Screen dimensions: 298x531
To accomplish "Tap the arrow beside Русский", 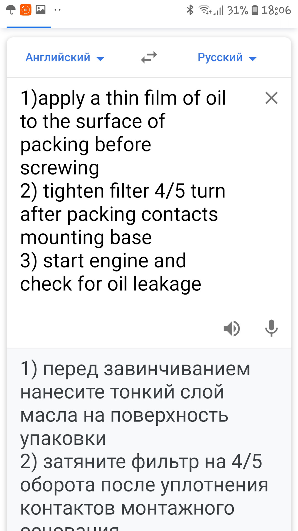I will [x=252, y=59].
